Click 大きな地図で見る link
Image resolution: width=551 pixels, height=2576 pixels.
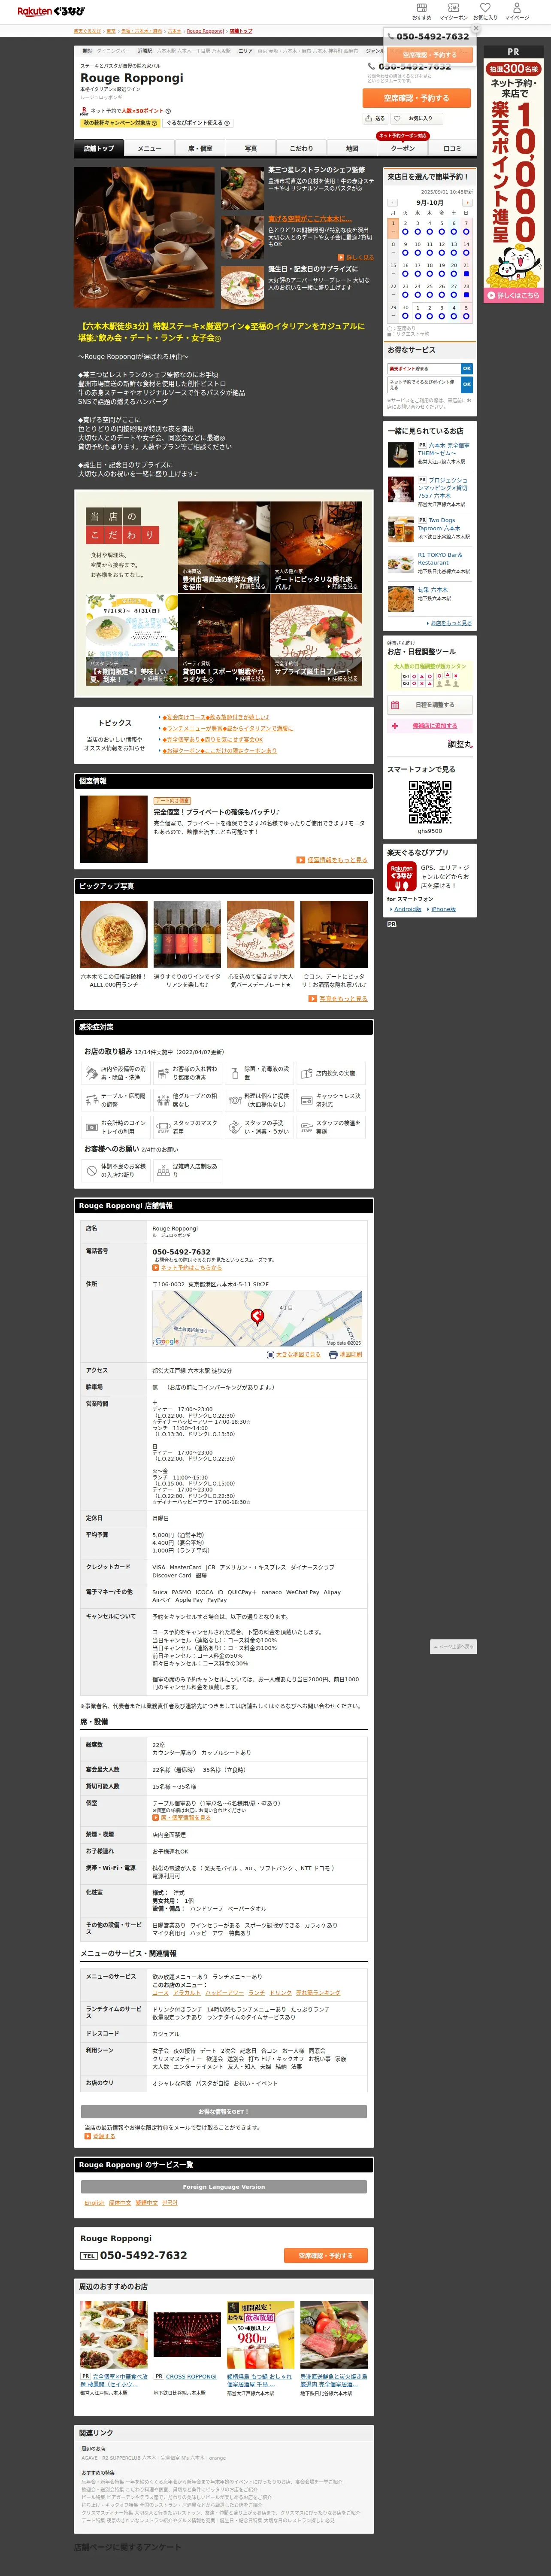pos(298,1354)
